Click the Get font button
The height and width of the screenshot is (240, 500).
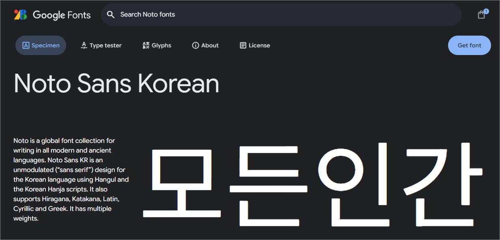coord(469,45)
